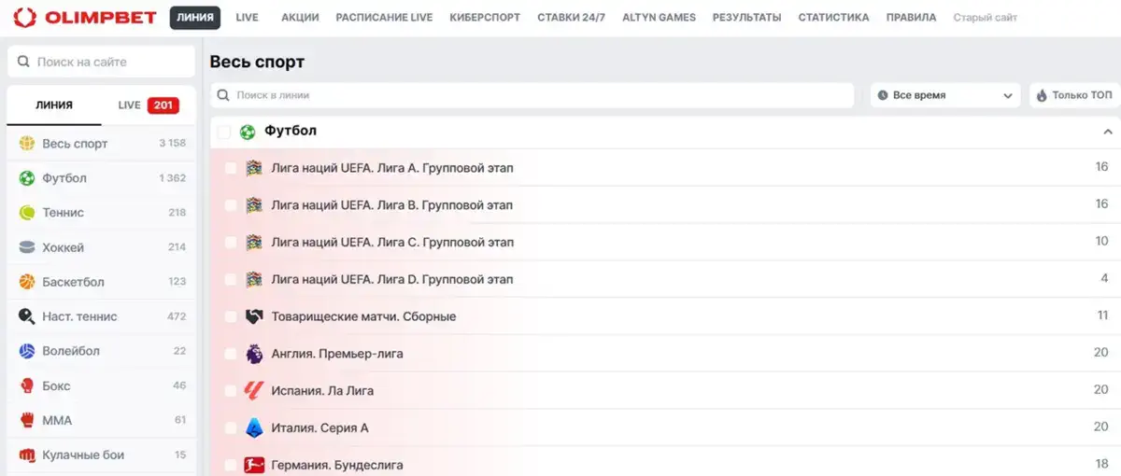Click the OLIMPBET logo
Image resolution: width=1121 pixels, height=476 pixels.
click(84, 17)
